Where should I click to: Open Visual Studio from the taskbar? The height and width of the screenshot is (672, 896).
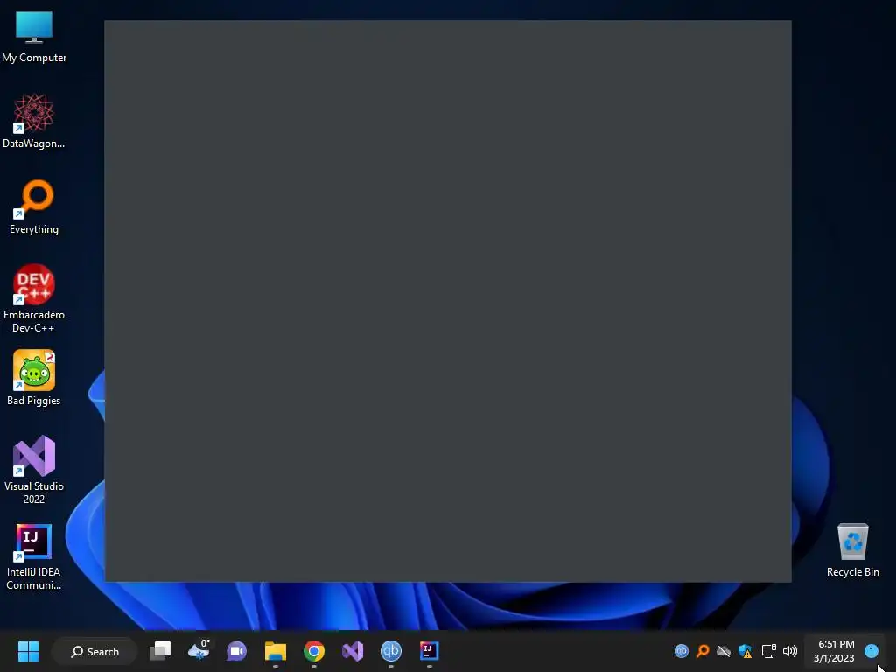(x=353, y=651)
